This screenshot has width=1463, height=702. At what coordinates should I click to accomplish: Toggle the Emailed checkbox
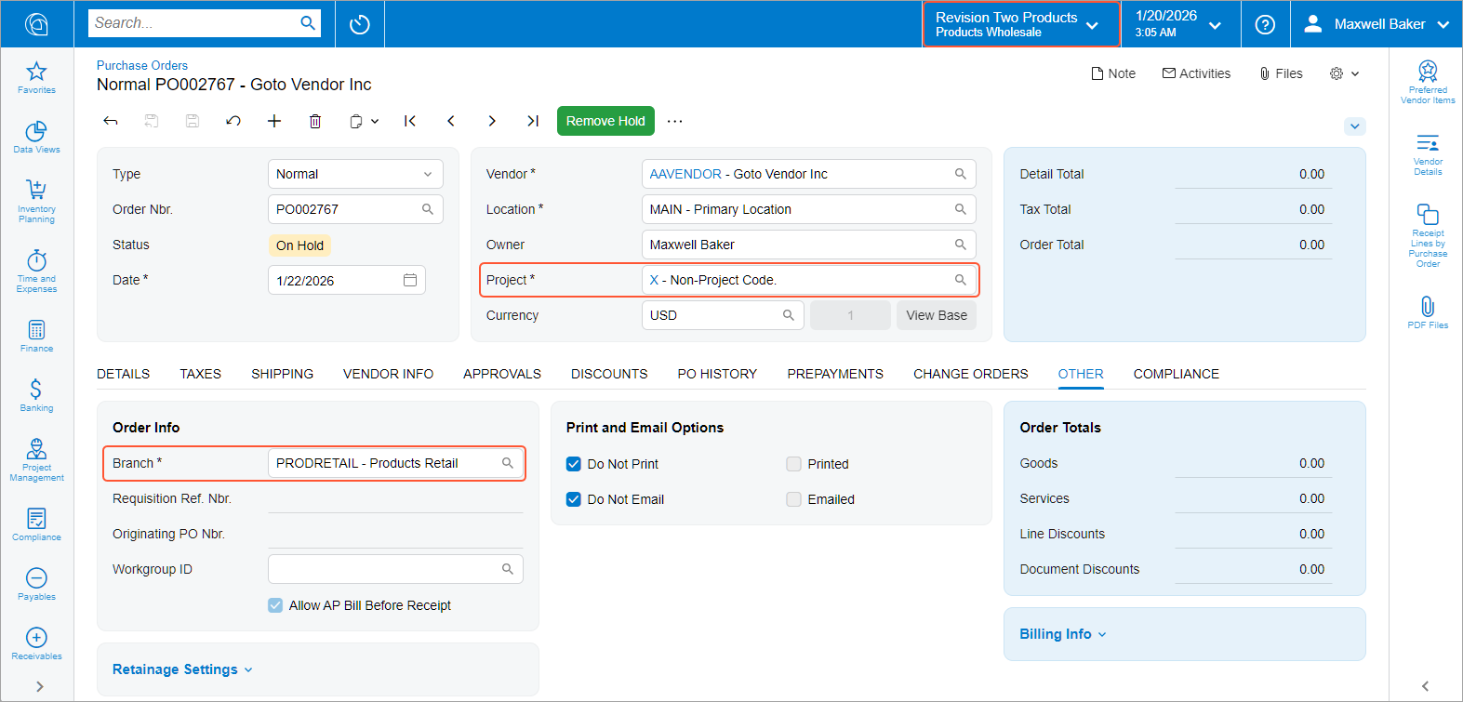coord(793,499)
